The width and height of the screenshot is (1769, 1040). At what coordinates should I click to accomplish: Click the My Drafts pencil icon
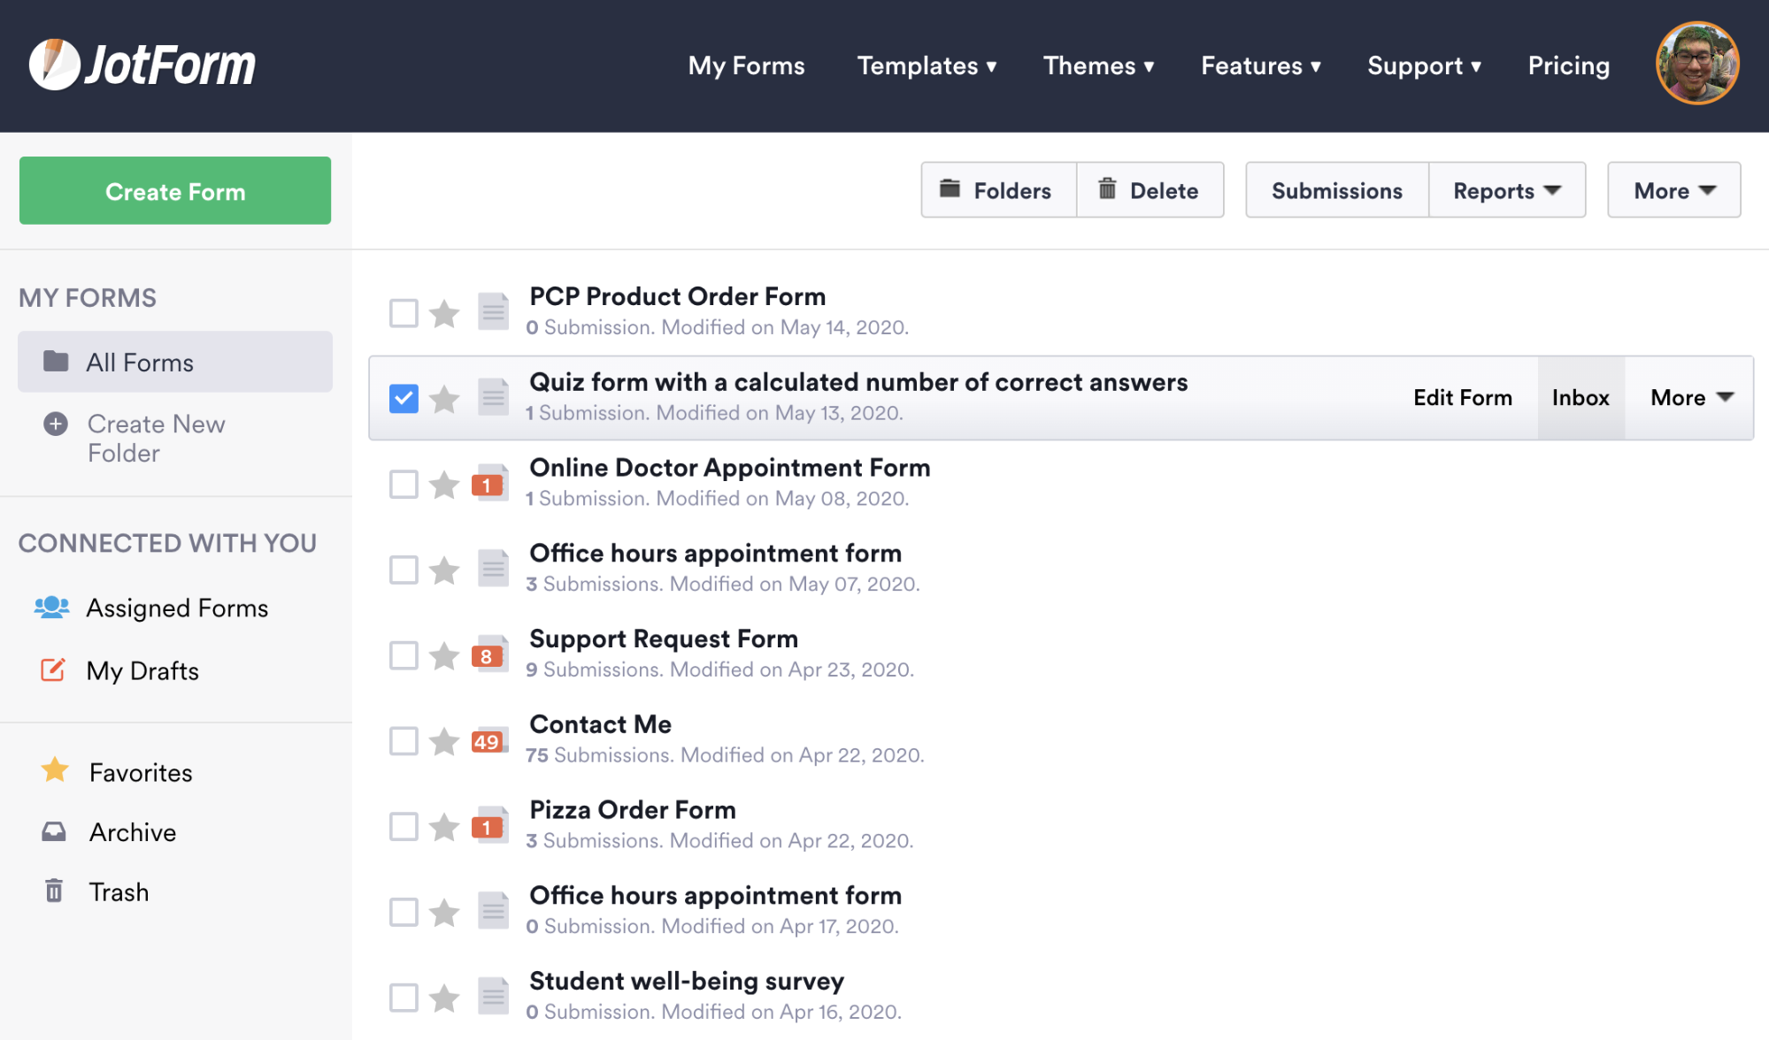point(53,669)
